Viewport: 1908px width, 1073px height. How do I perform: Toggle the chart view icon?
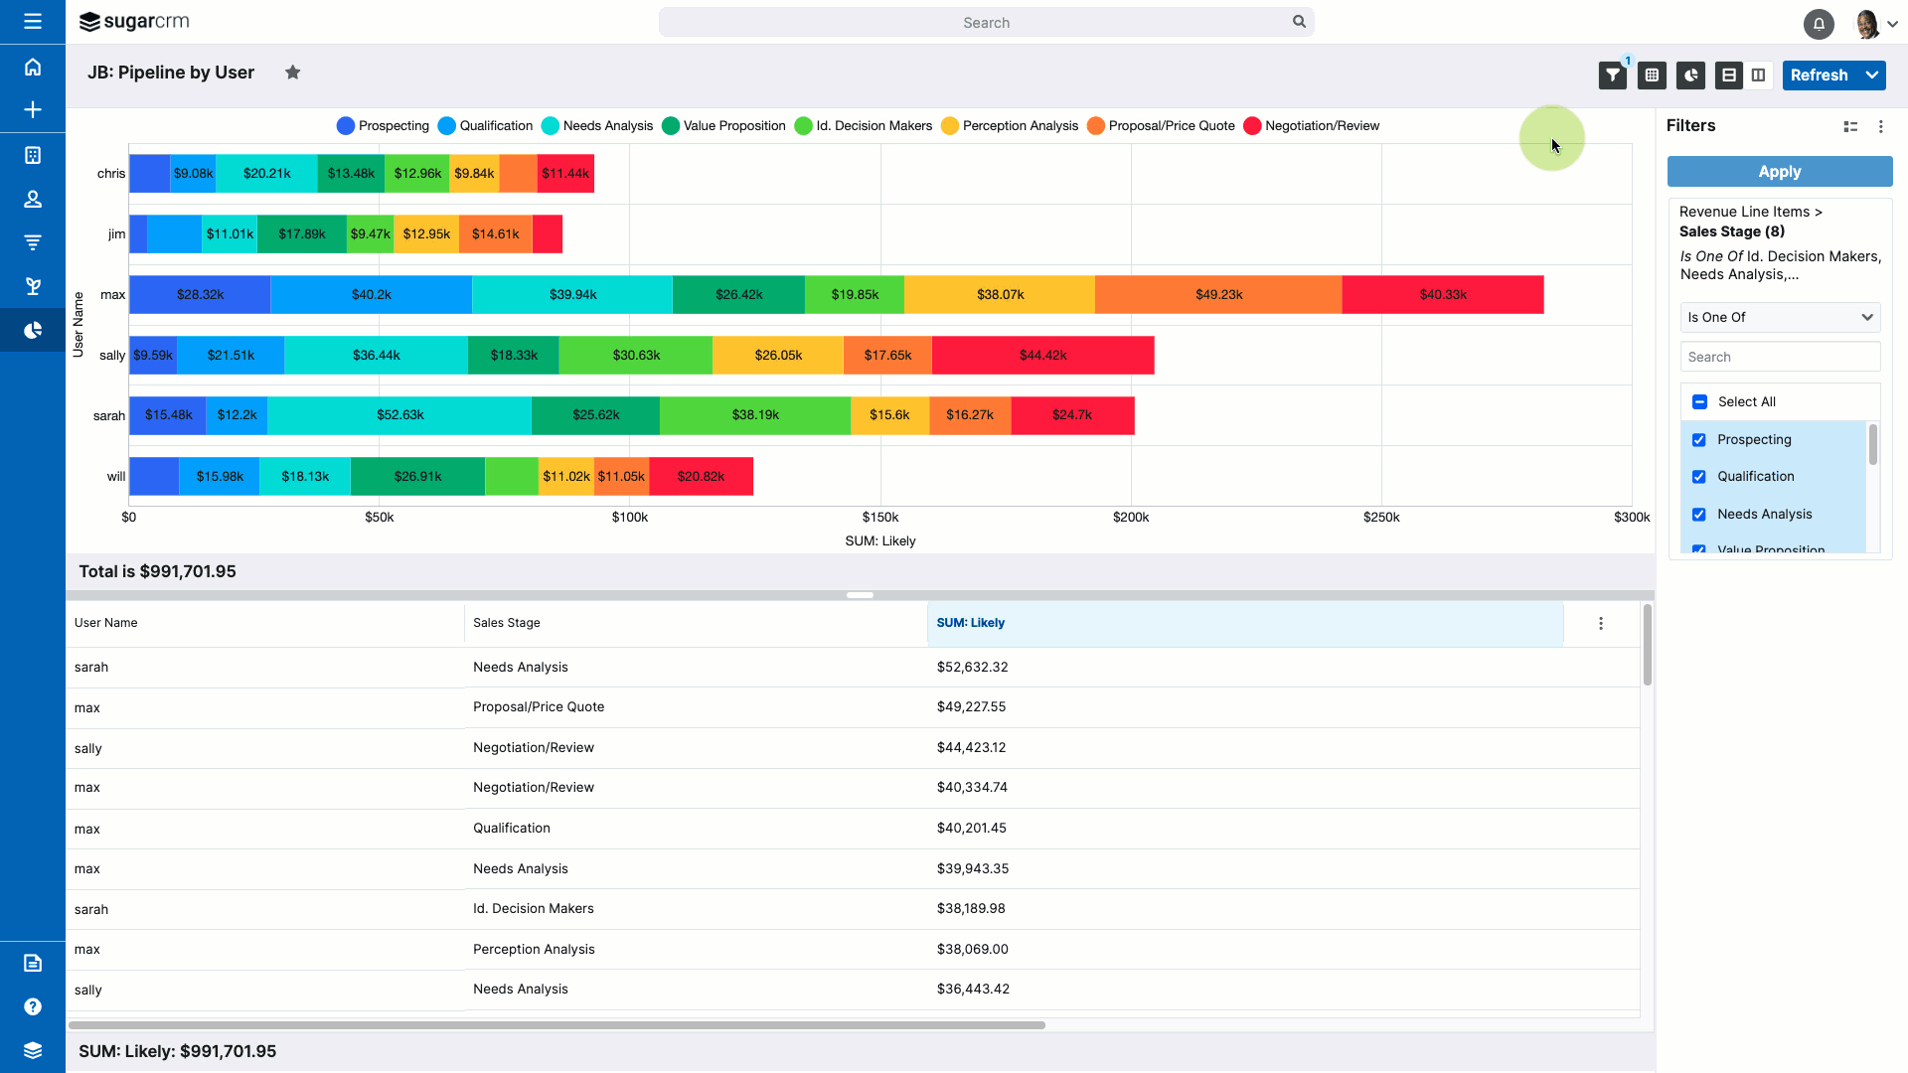[x=1690, y=76]
